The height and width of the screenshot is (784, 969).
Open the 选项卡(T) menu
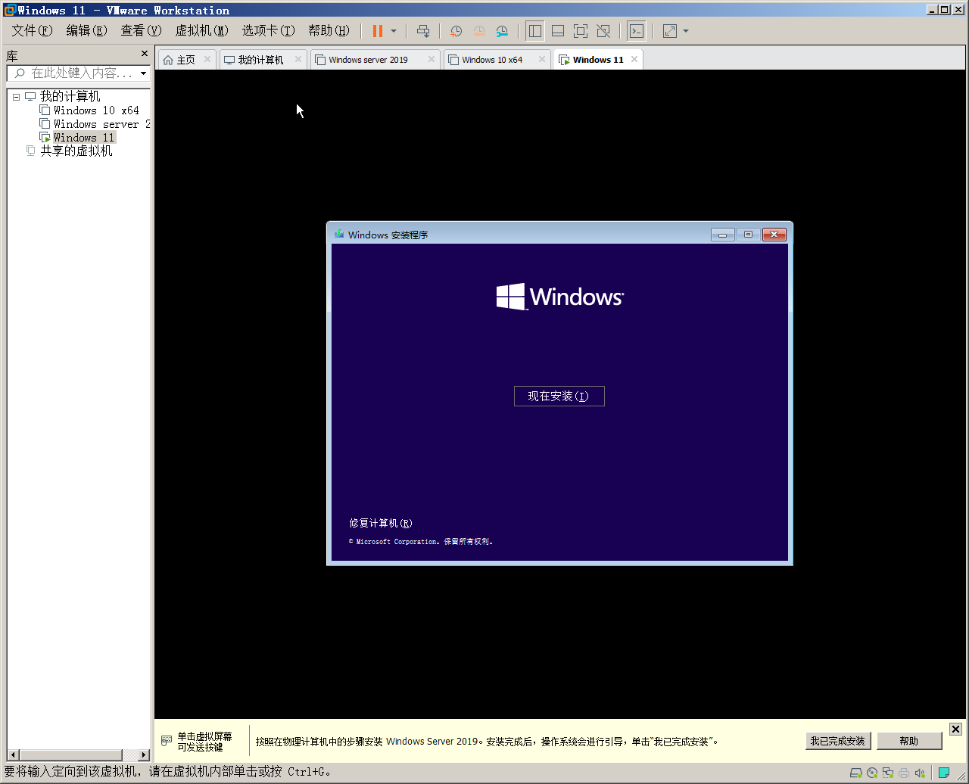[268, 30]
